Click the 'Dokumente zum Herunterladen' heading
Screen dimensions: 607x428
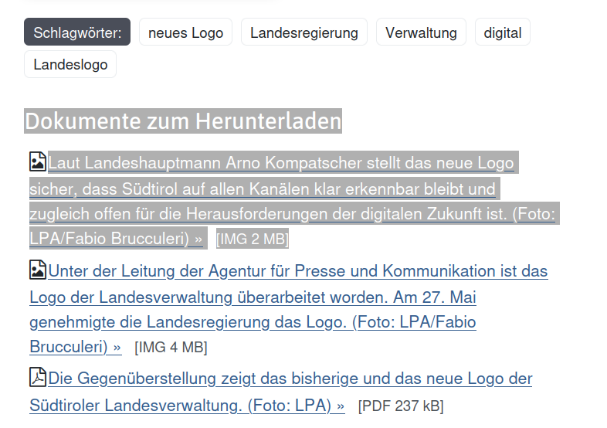coord(183,121)
